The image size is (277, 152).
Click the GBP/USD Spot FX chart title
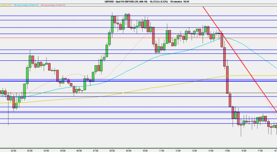click(126, 2)
